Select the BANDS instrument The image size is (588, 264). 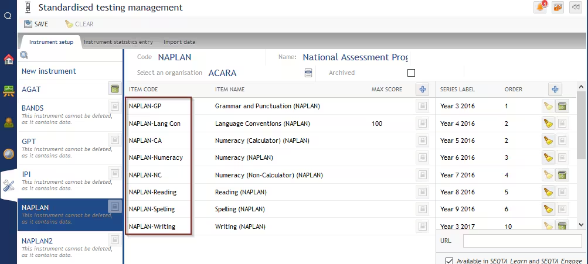pyautogui.click(x=70, y=114)
